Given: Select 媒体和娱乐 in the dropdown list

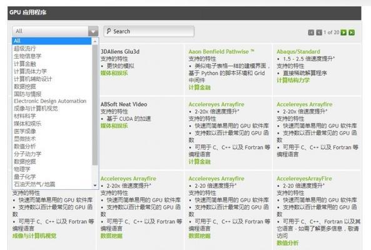Looking at the screenshot, I should tap(28, 124).
